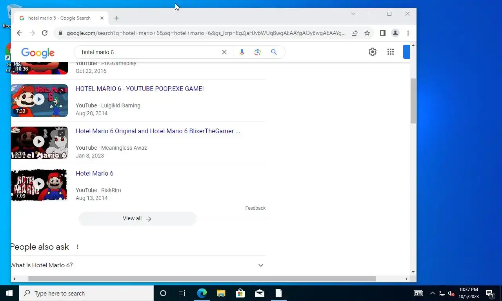
Task: Open the RiskRim Hotel Mario 6 link
Action: [x=95, y=174]
